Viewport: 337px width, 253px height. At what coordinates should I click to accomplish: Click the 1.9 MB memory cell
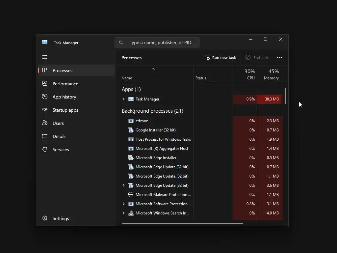coord(269,139)
